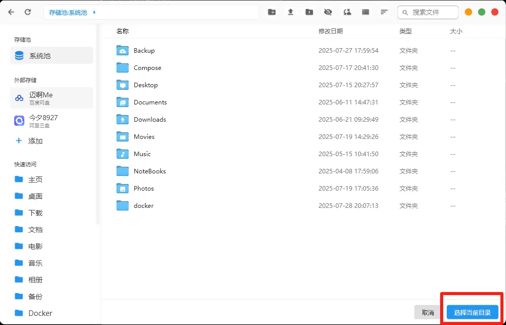
Task: Click the search files input field
Action: pos(428,13)
